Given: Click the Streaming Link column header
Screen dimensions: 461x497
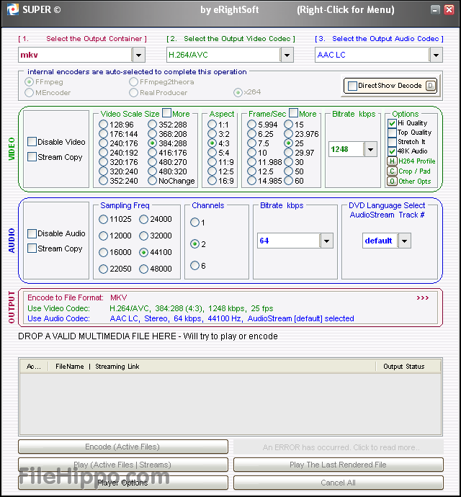Looking at the screenshot, I should pyautogui.click(x=117, y=367).
